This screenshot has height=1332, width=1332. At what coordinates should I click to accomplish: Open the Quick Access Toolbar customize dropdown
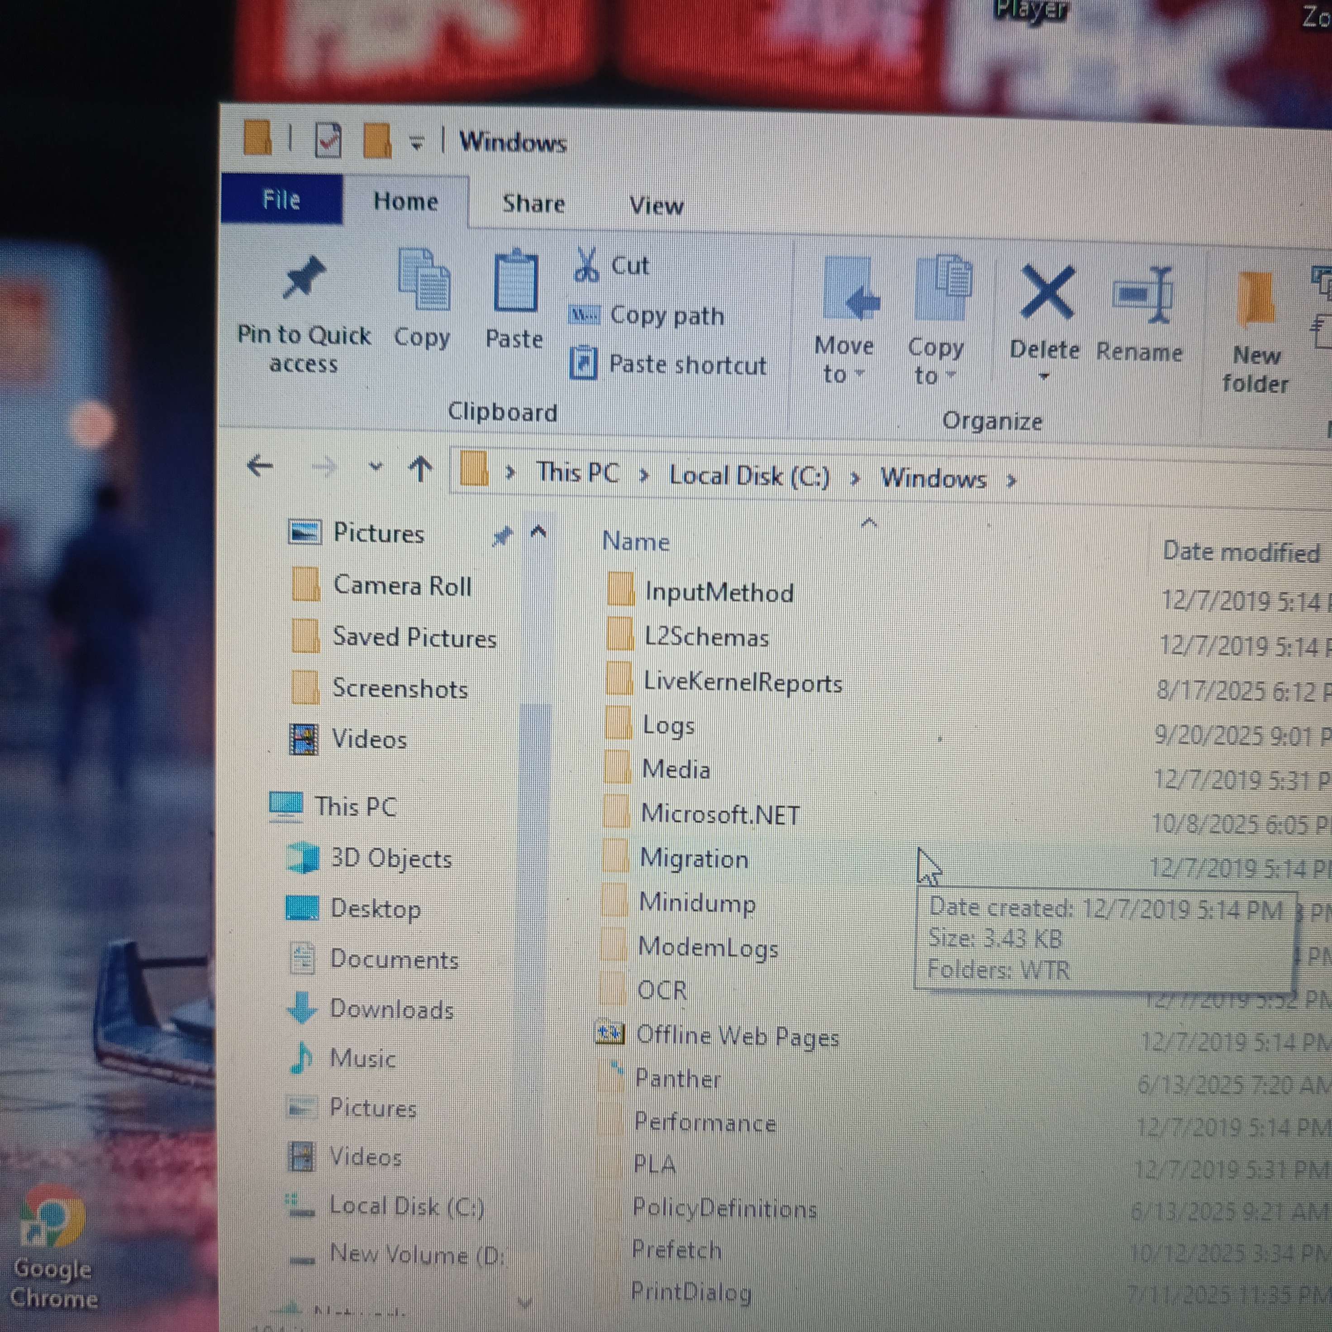click(x=416, y=143)
